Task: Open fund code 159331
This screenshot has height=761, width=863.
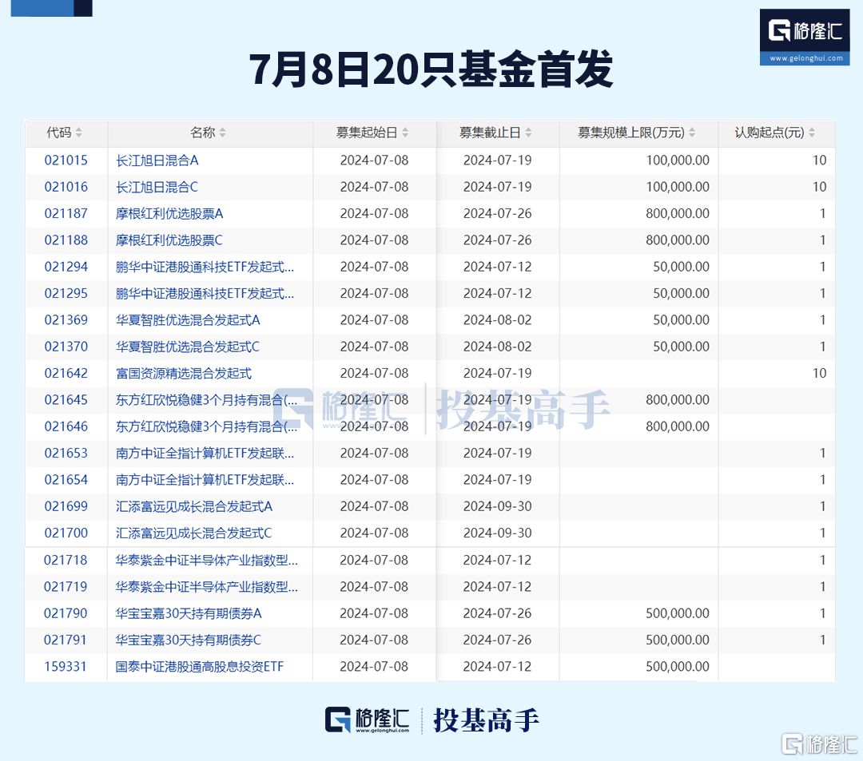Action: (x=66, y=667)
